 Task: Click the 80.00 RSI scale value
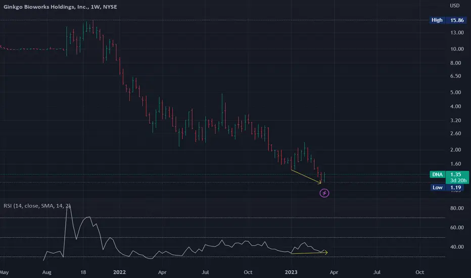456,208
